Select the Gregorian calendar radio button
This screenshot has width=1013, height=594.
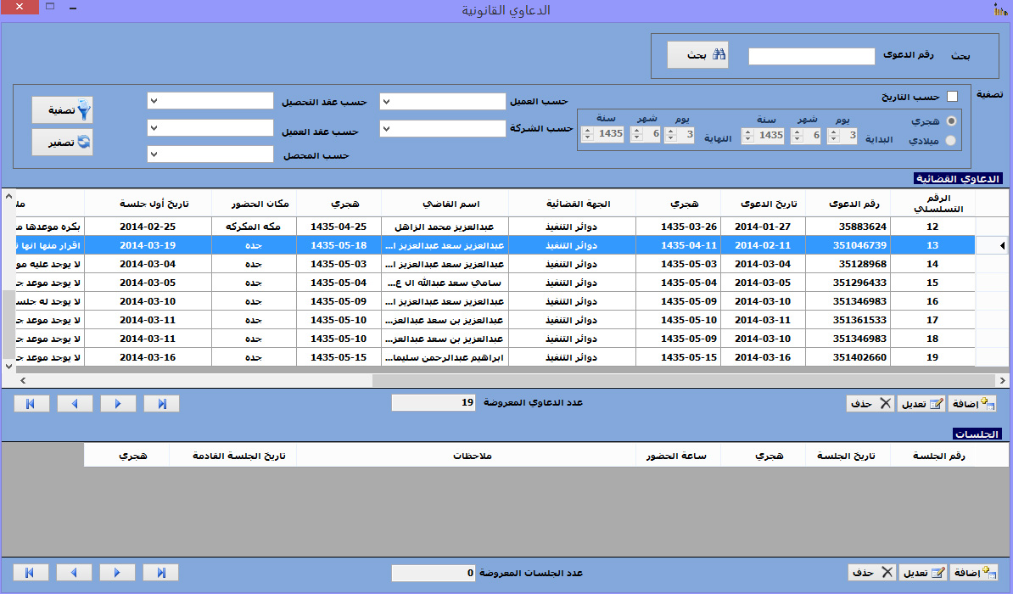950,141
